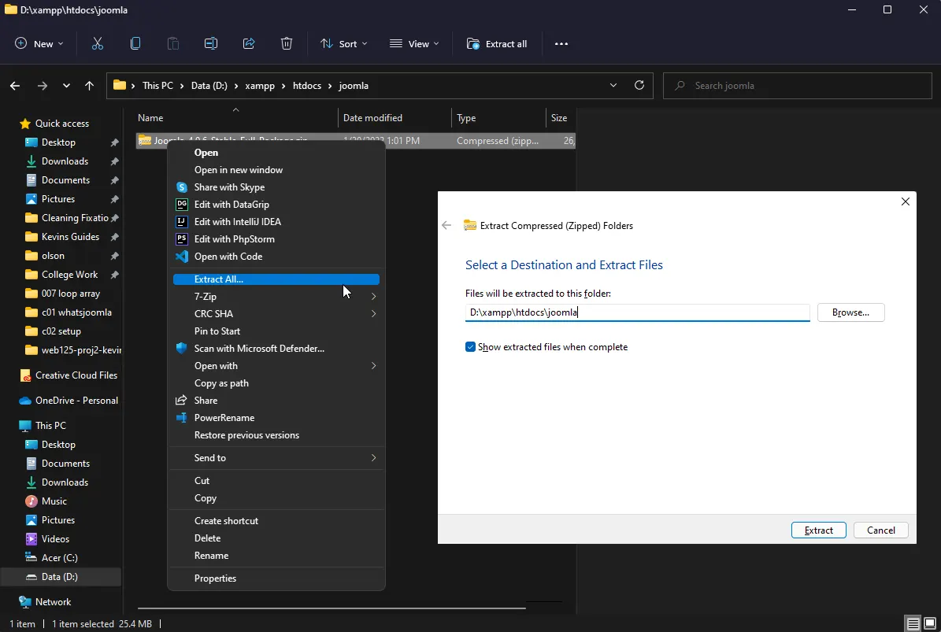Toggle Show extracted files when complete
This screenshot has width=941, height=632.
[x=471, y=347]
